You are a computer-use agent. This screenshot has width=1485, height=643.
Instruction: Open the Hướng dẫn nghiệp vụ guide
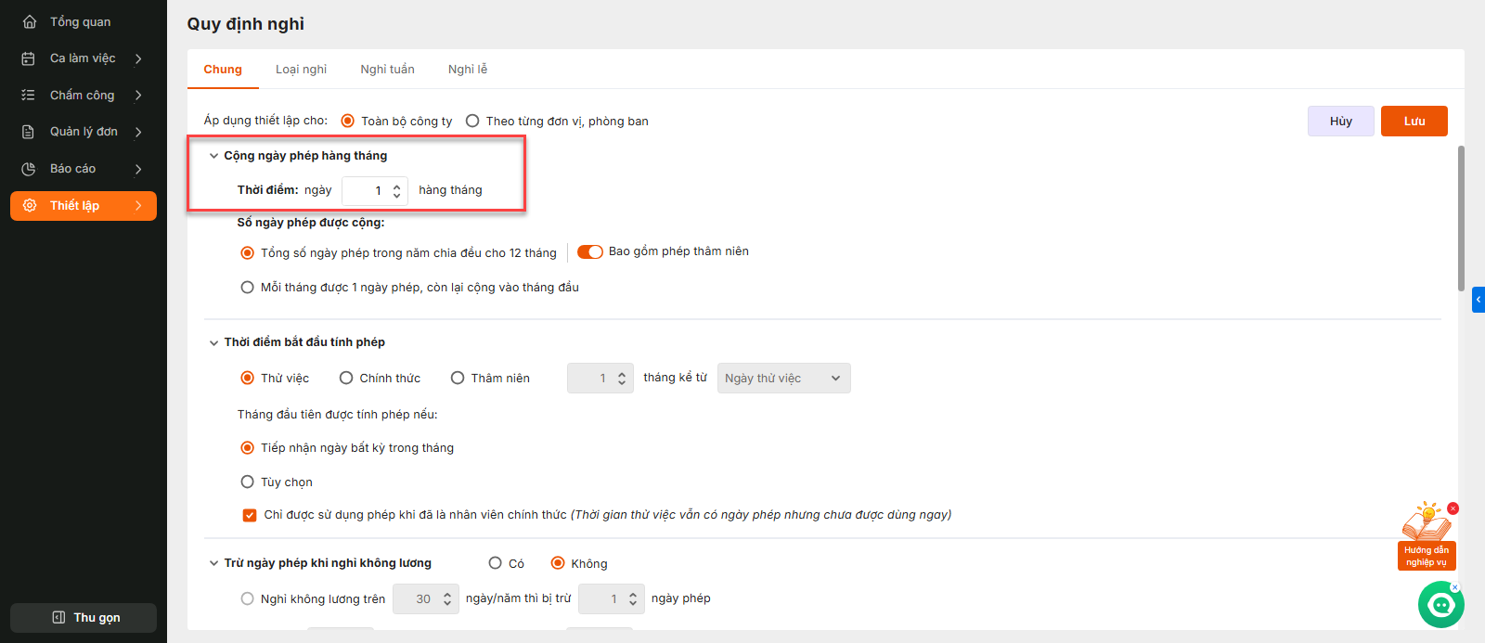point(1427,538)
